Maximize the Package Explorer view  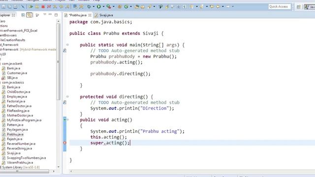56,15
